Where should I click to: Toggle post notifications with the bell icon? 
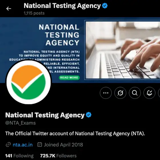point(149,93)
